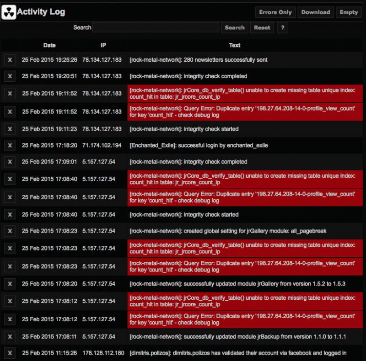This screenshot has width=366, height=361.
Task: Click the Activity Log radiation logo icon
Action: [9, 12]
